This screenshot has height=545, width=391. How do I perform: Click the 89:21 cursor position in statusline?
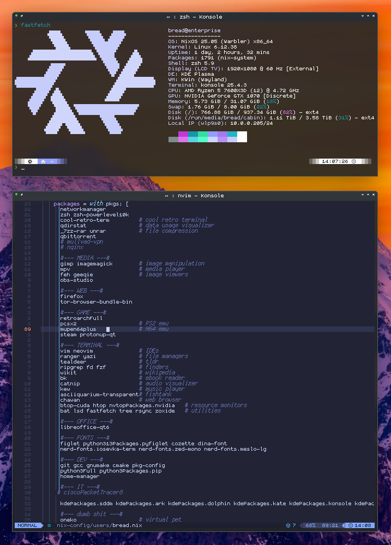point(330,525)
